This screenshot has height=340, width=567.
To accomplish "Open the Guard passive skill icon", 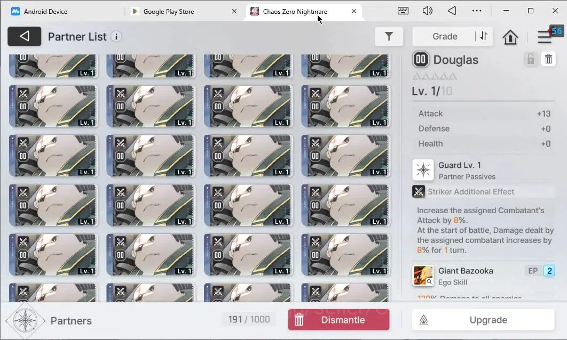I will 423,170.
